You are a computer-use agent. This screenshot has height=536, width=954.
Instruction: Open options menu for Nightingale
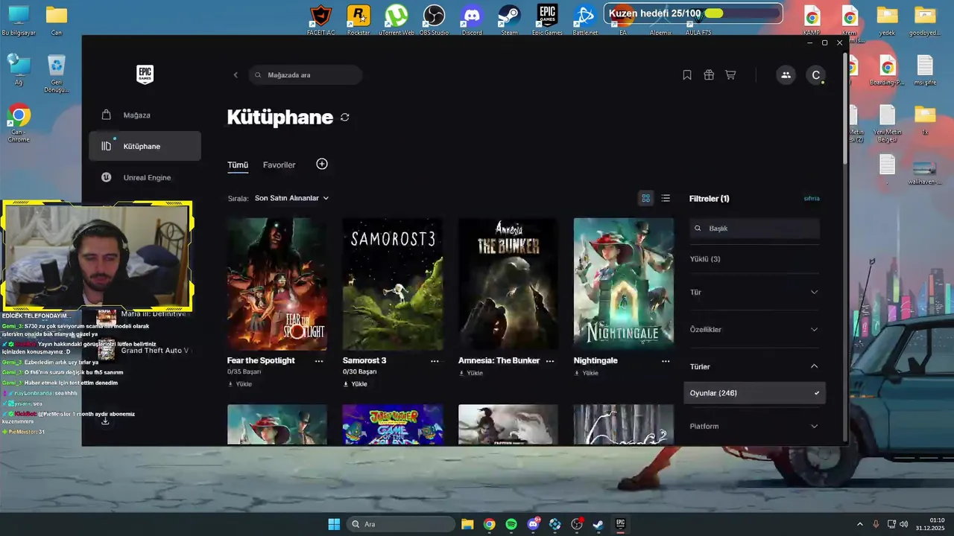point(666,361)
